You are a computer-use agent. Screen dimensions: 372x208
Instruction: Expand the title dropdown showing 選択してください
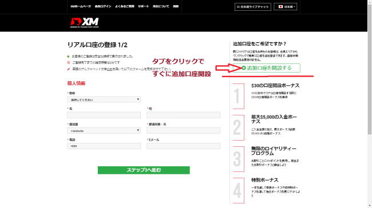104,99
